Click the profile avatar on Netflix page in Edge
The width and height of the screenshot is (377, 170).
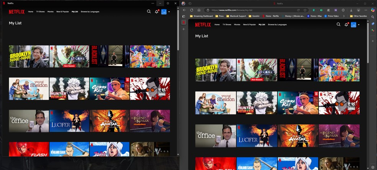pyautogui.click(x=353, y=24)
